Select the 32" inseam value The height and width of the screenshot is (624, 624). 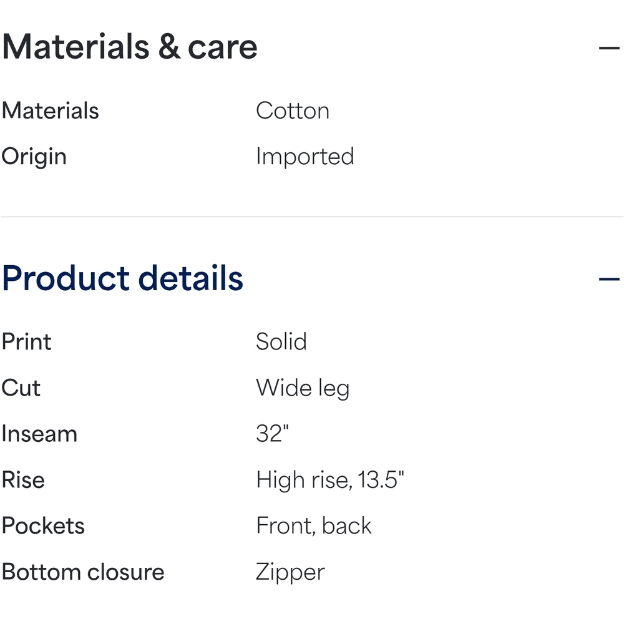(x=273, y=434)
